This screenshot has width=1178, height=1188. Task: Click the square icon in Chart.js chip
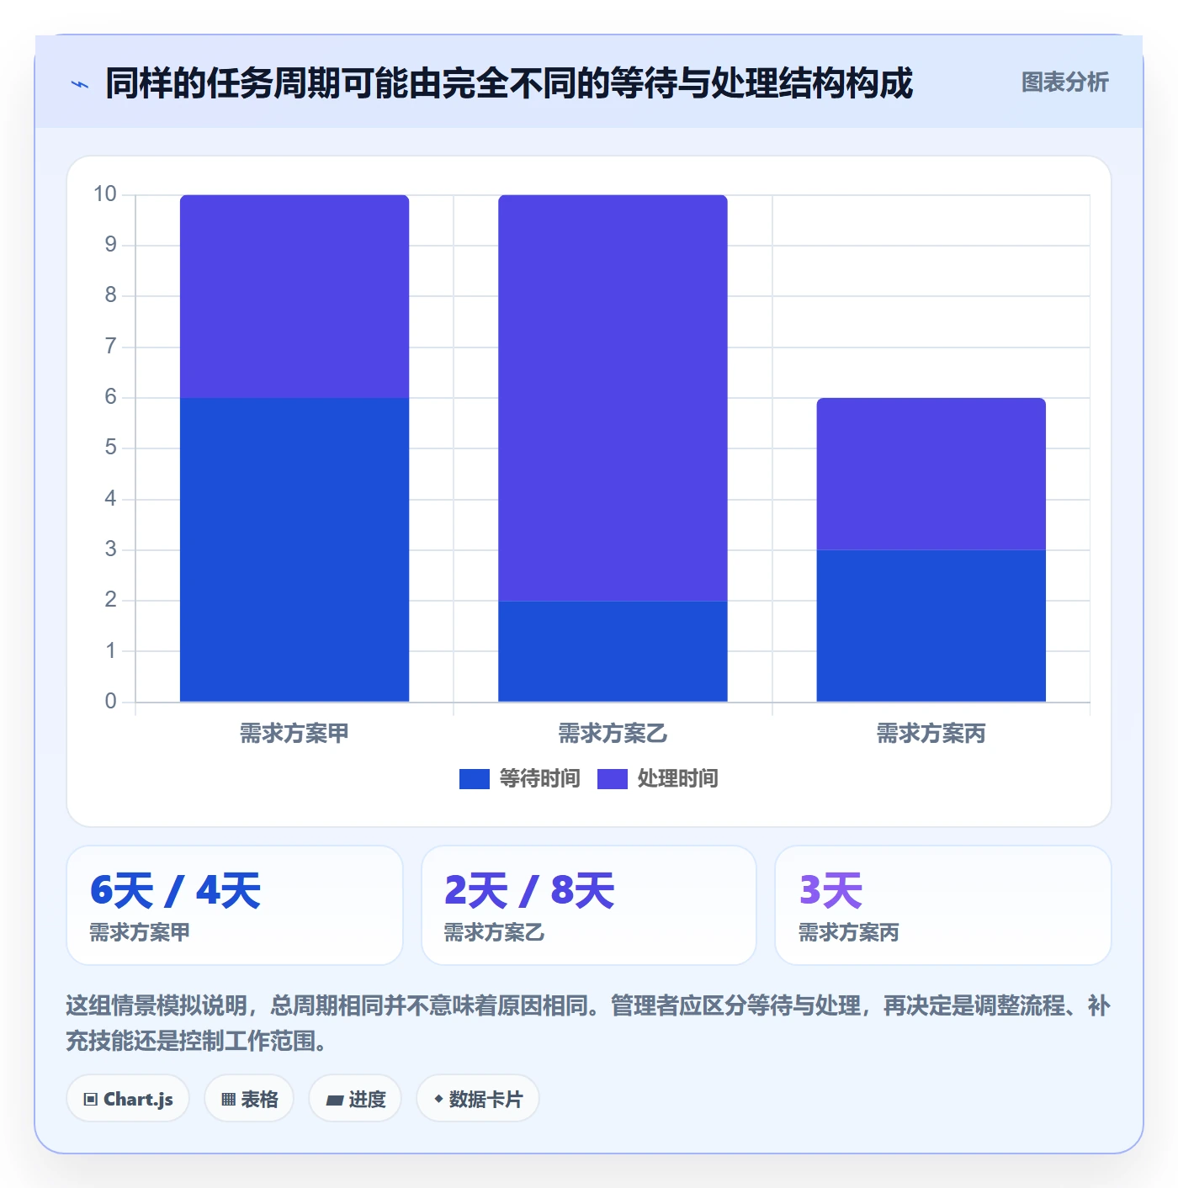(x=91, y=1100)
